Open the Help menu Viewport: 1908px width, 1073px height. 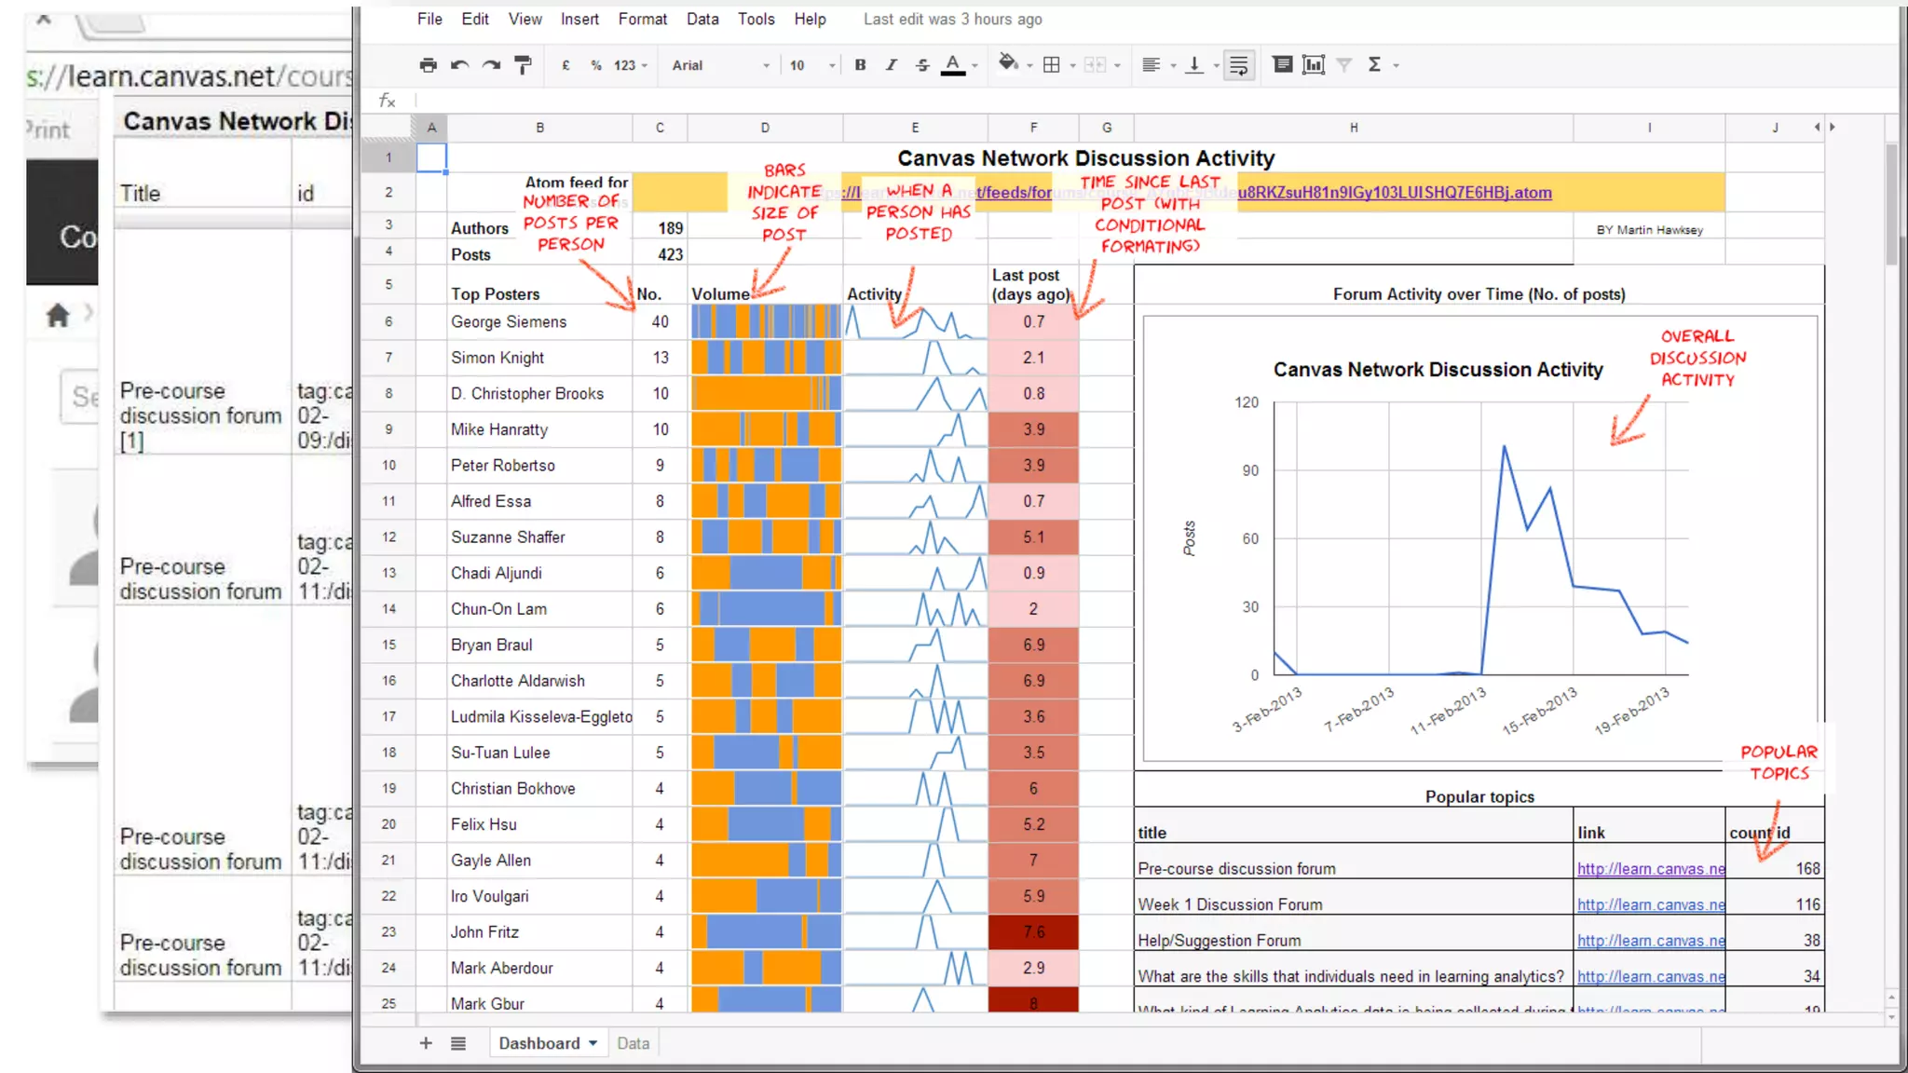pos(811,19)
